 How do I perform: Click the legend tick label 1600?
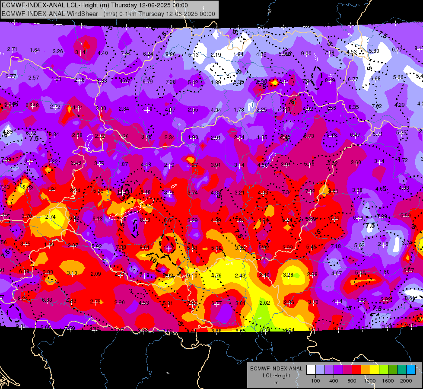pyautogui.click(x=388, y=381)
